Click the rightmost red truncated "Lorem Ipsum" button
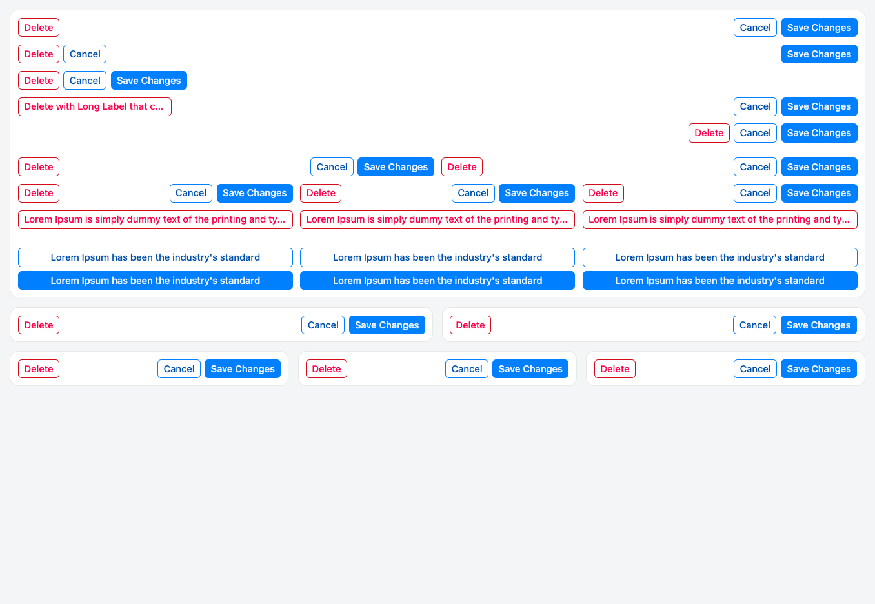This screenshot has width=875, height=604. [x=719, y=219]
